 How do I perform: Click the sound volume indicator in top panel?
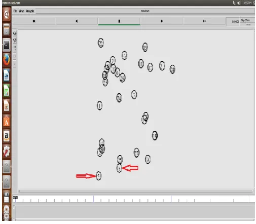pyautogui.click(x=239, y=3)
